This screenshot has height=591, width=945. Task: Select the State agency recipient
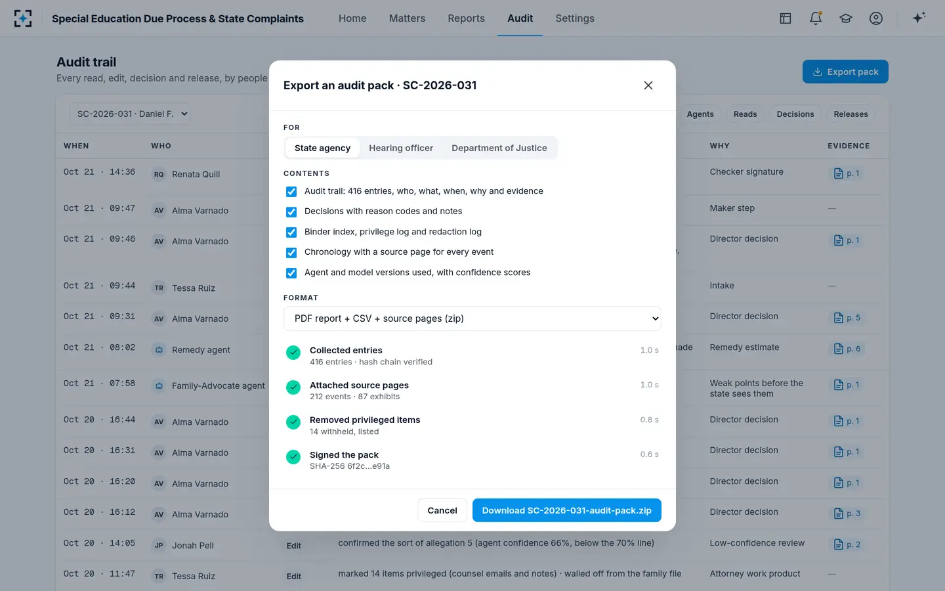pyautogui.click(x=322, y=148)
